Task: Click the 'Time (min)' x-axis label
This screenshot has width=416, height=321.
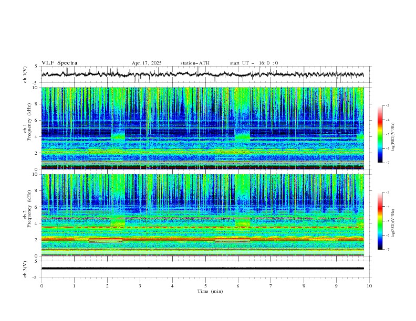Action: [x=210, y=291]
